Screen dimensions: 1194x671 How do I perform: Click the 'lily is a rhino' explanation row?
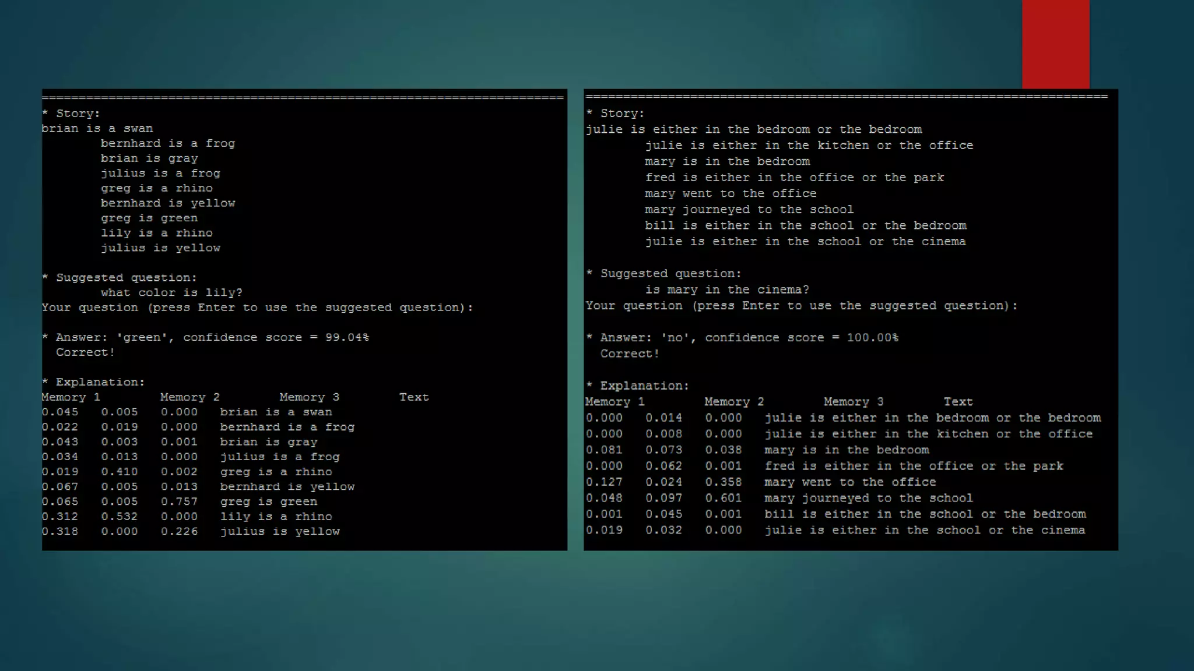coord(276,517)
